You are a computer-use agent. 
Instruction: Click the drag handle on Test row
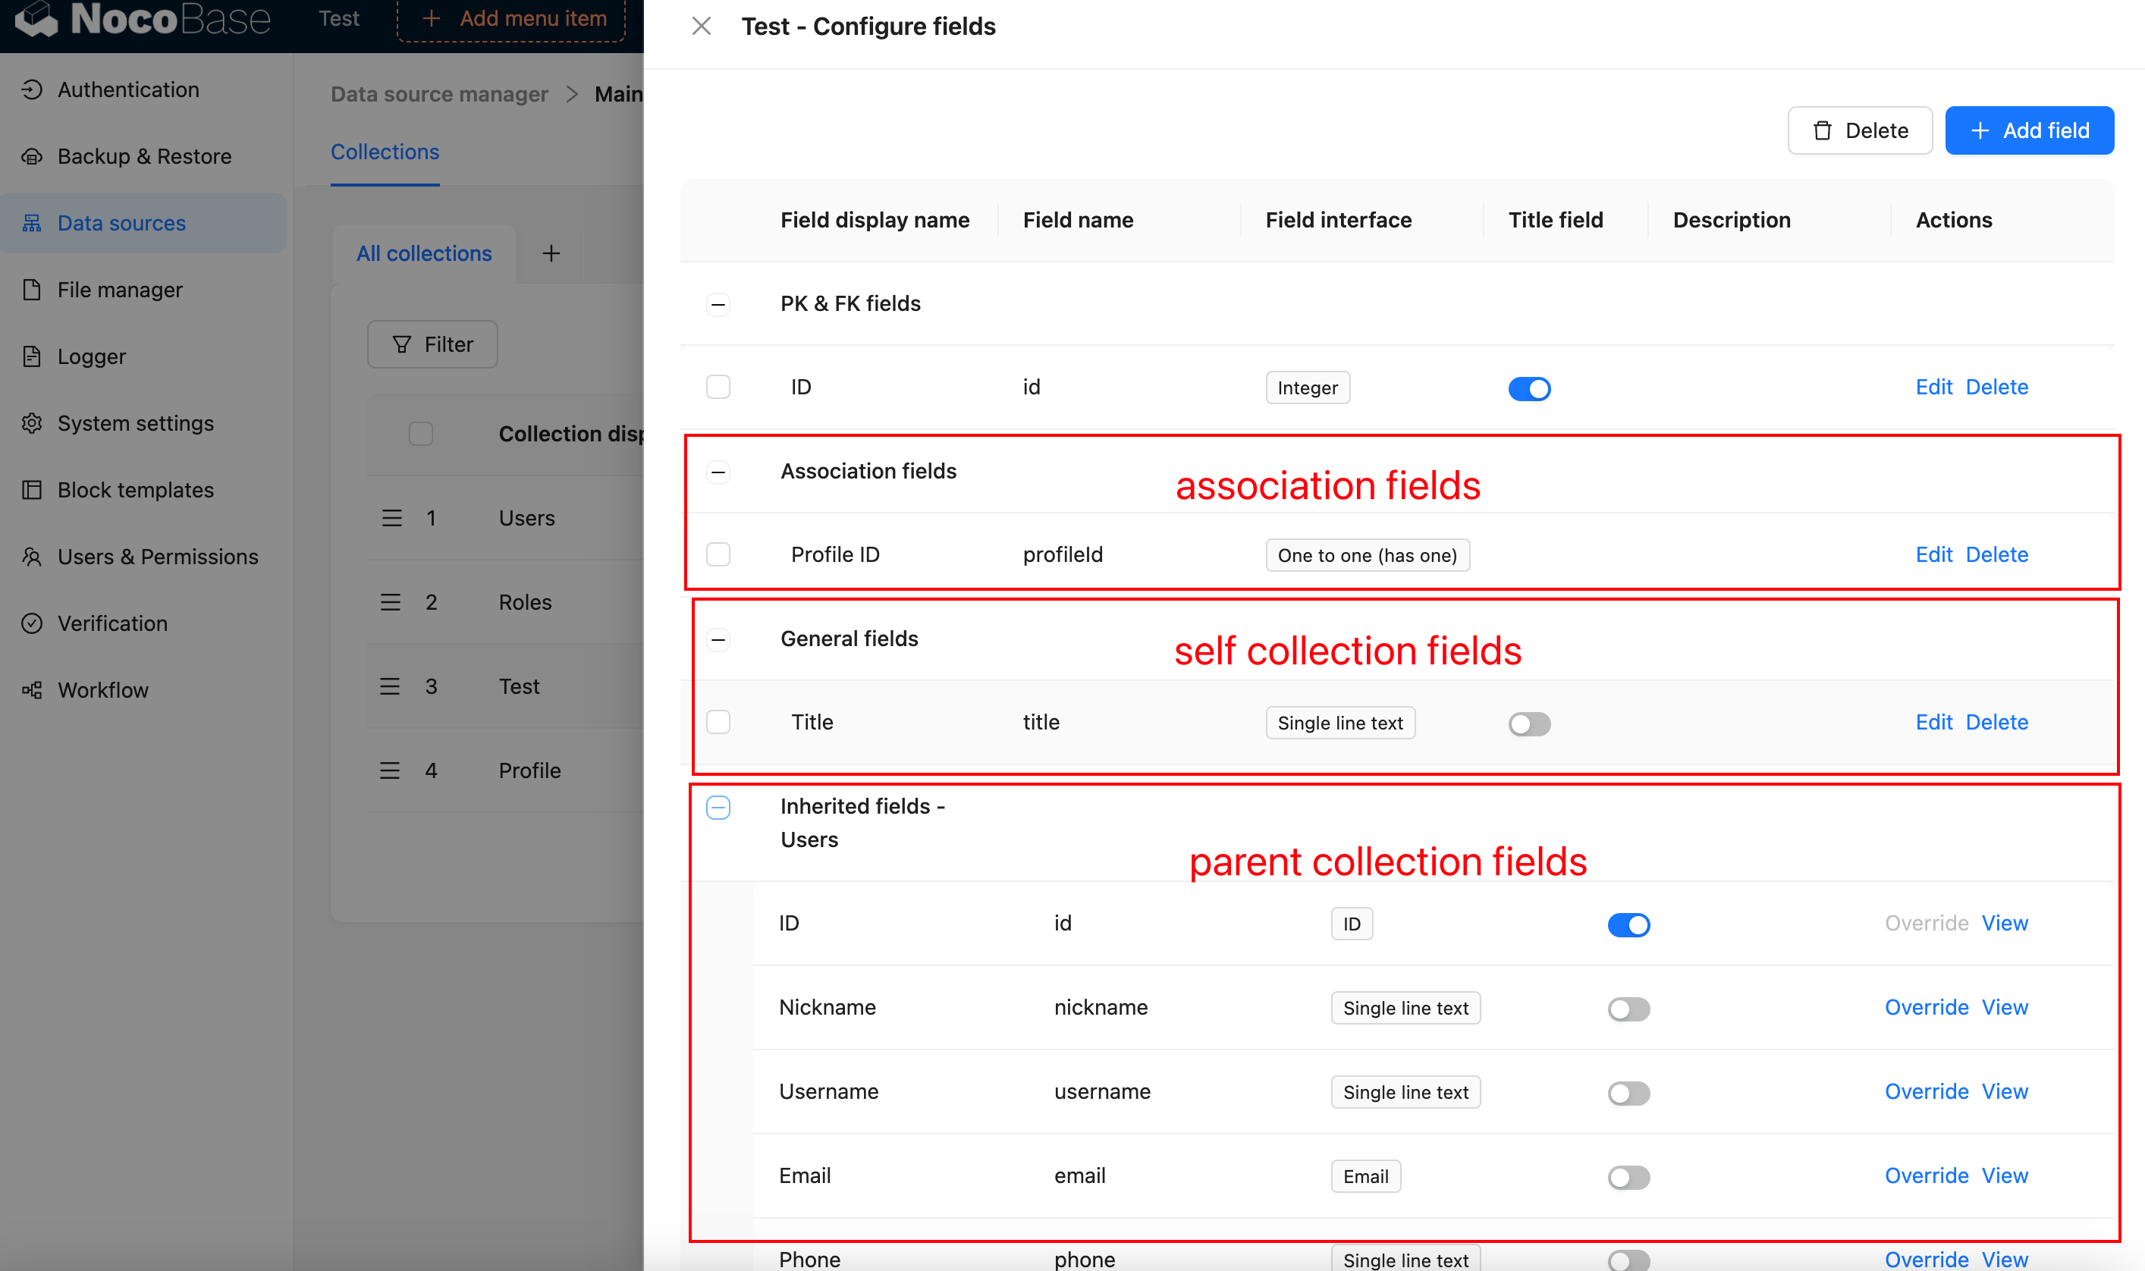click(390, 686)
